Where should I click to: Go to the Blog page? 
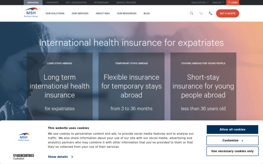[147, 14]
